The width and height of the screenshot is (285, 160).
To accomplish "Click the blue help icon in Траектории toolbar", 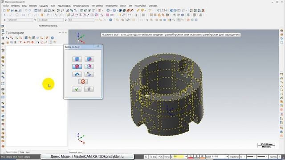I will 53,38.
